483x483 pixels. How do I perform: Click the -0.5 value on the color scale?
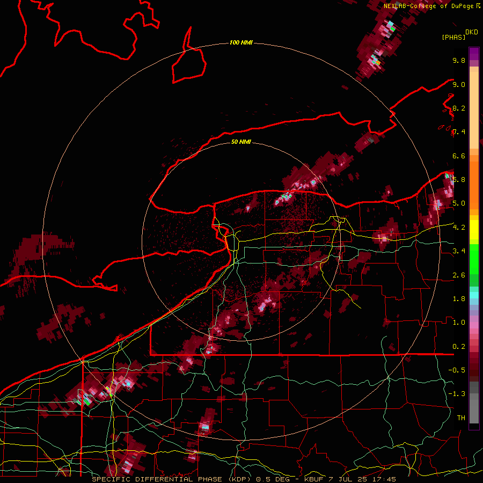457,370
